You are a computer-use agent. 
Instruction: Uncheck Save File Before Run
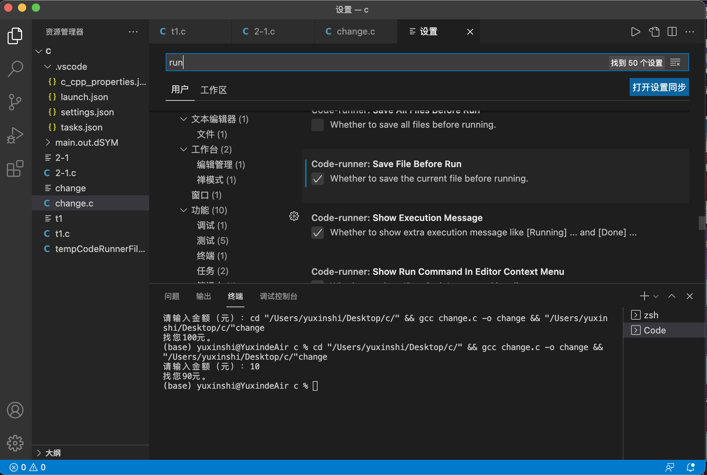[x=318, y=179]
